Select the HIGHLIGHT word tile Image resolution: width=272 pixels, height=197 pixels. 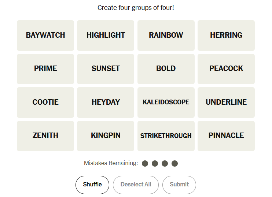point(106,35)
